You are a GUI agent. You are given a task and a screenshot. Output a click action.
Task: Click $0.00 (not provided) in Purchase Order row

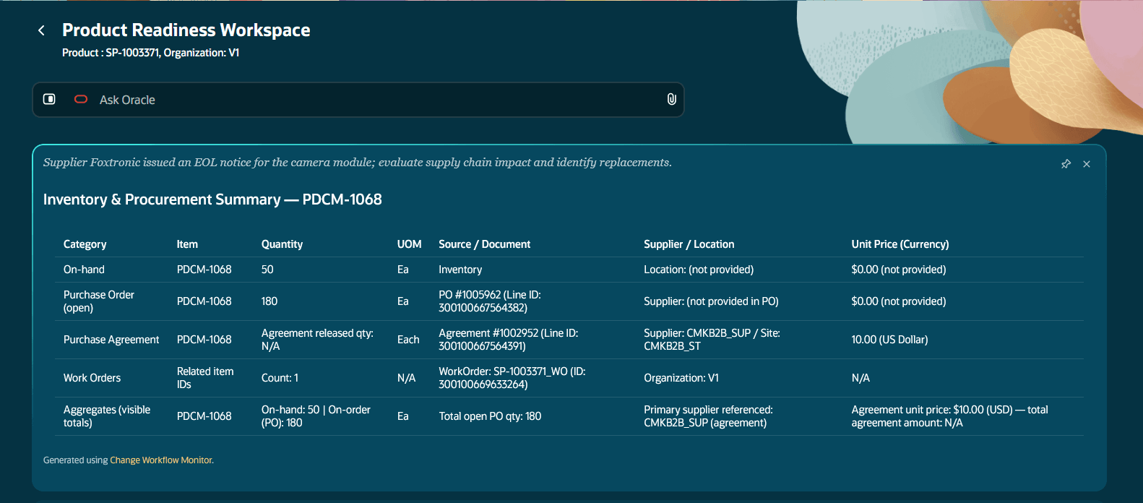(898, 301)
